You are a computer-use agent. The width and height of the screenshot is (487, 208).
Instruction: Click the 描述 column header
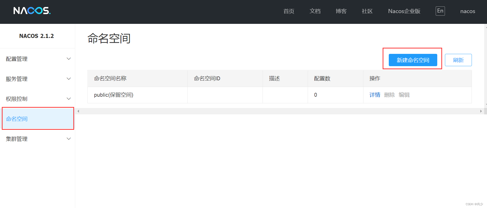point(285,78)
